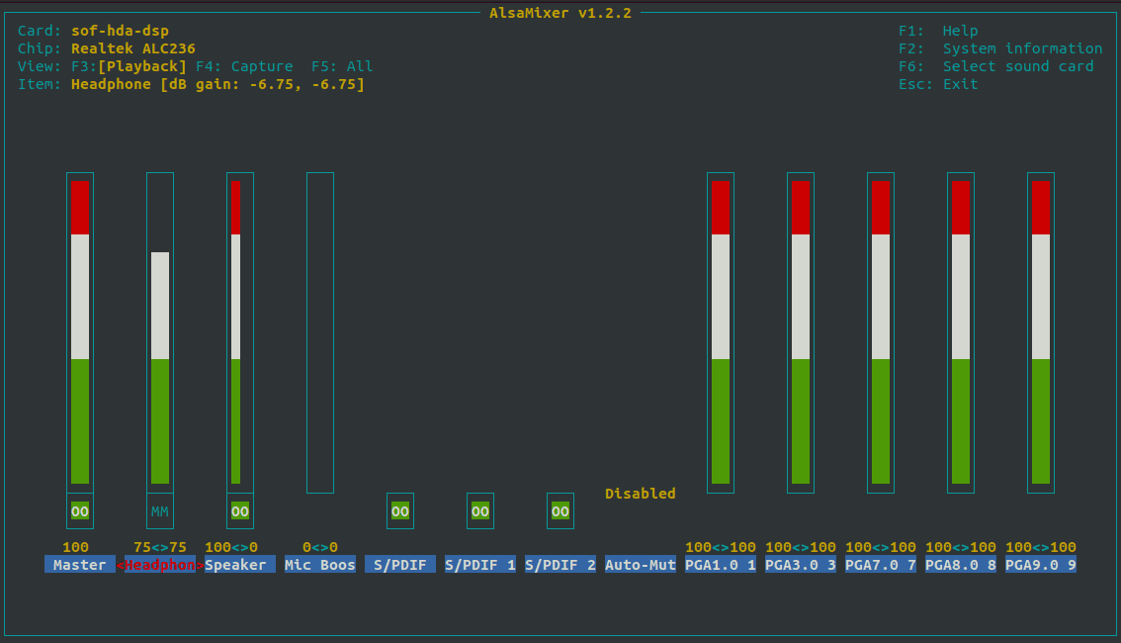Select the PGA1.0 1 channel label

tap(721, 564)
